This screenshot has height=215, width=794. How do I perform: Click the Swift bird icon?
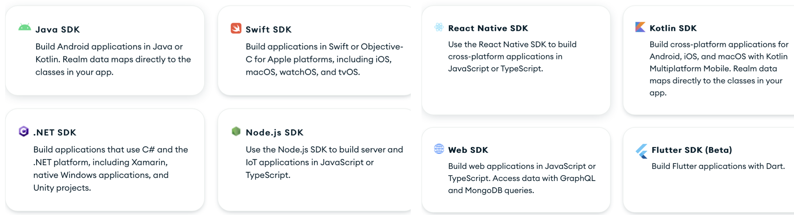tap(236, 28)
